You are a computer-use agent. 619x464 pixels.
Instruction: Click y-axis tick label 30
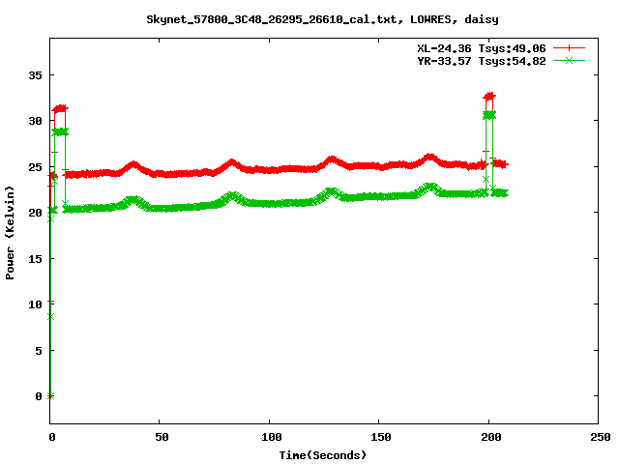tap(35, 121)
